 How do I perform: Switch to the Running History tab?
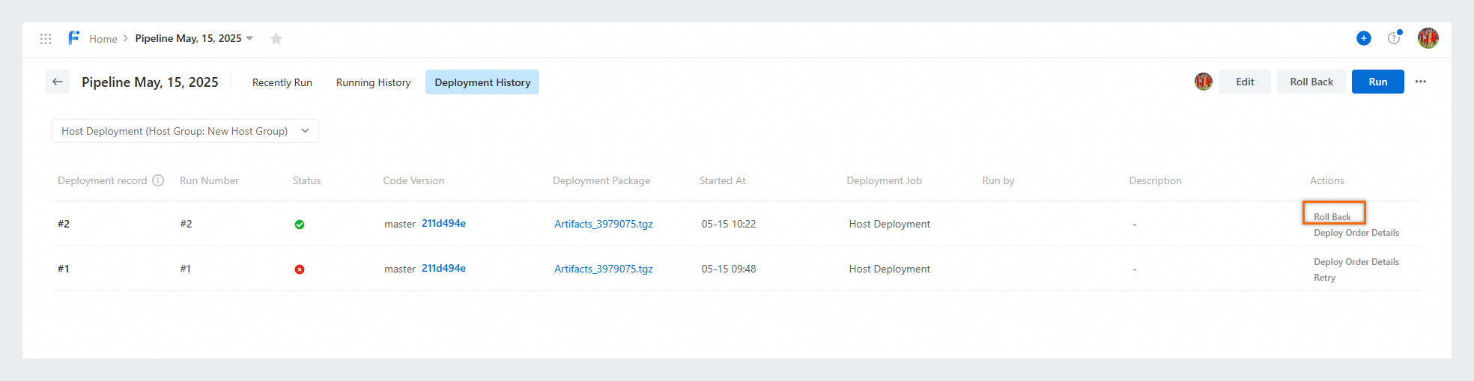[x=373, y=82]
